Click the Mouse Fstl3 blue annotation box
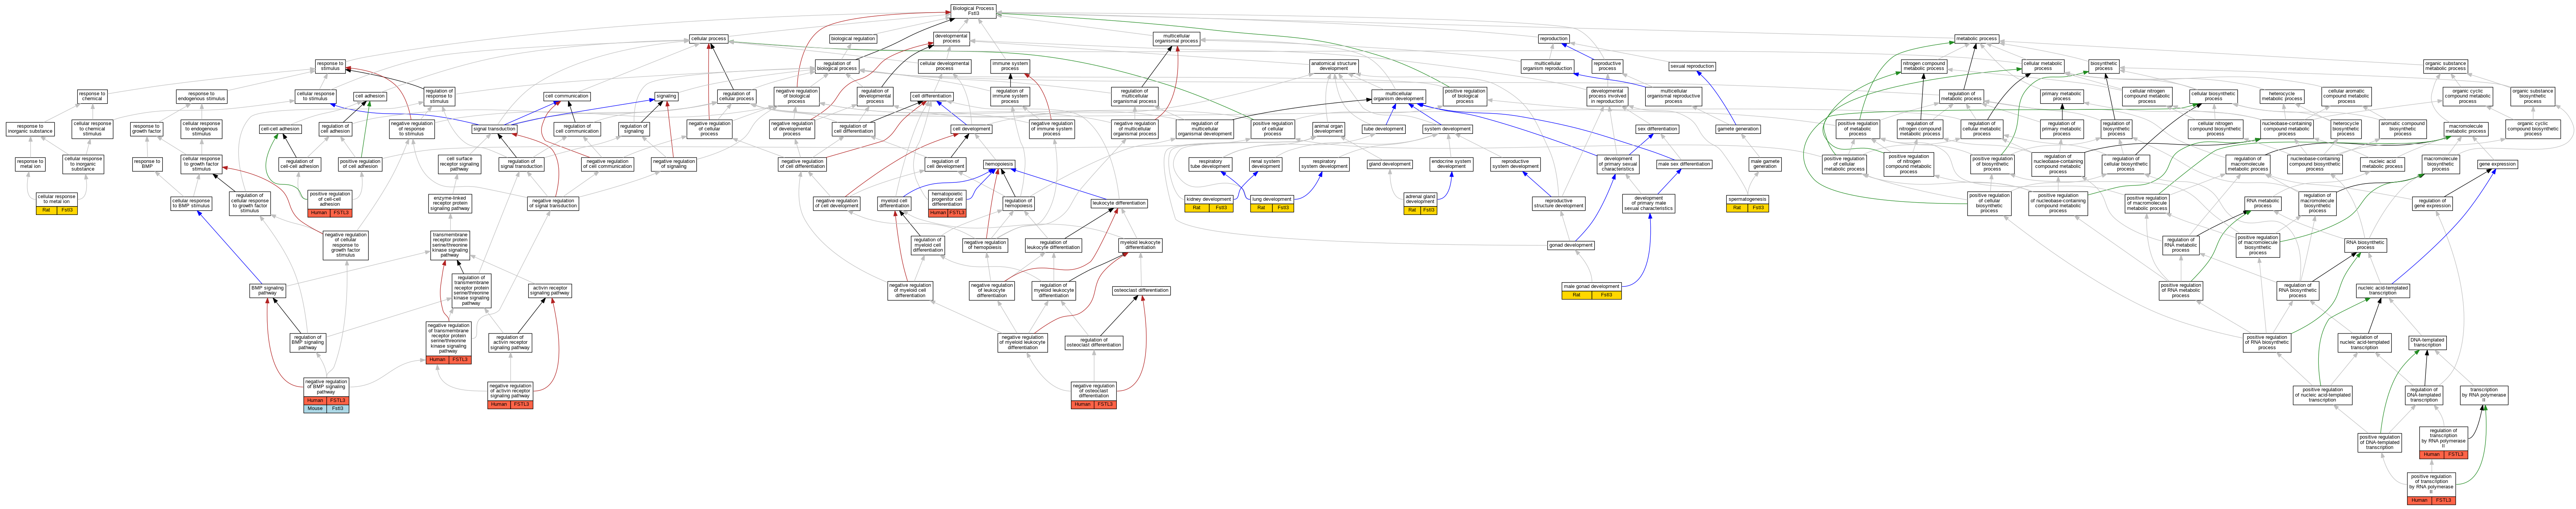This screenshot has height=509, width=2576. [x=326, y=409]
